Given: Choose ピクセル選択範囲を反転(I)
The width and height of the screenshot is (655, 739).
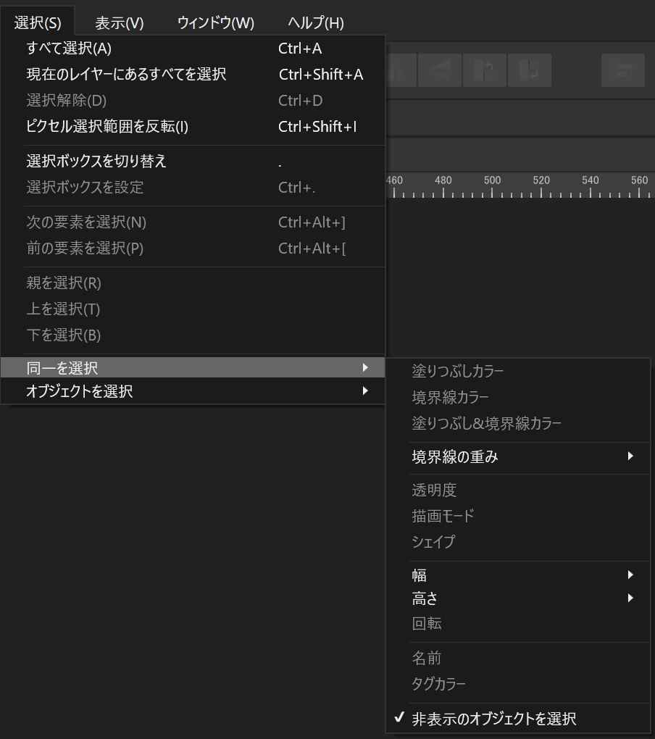Looking at the screenshot, I should 97,127.
